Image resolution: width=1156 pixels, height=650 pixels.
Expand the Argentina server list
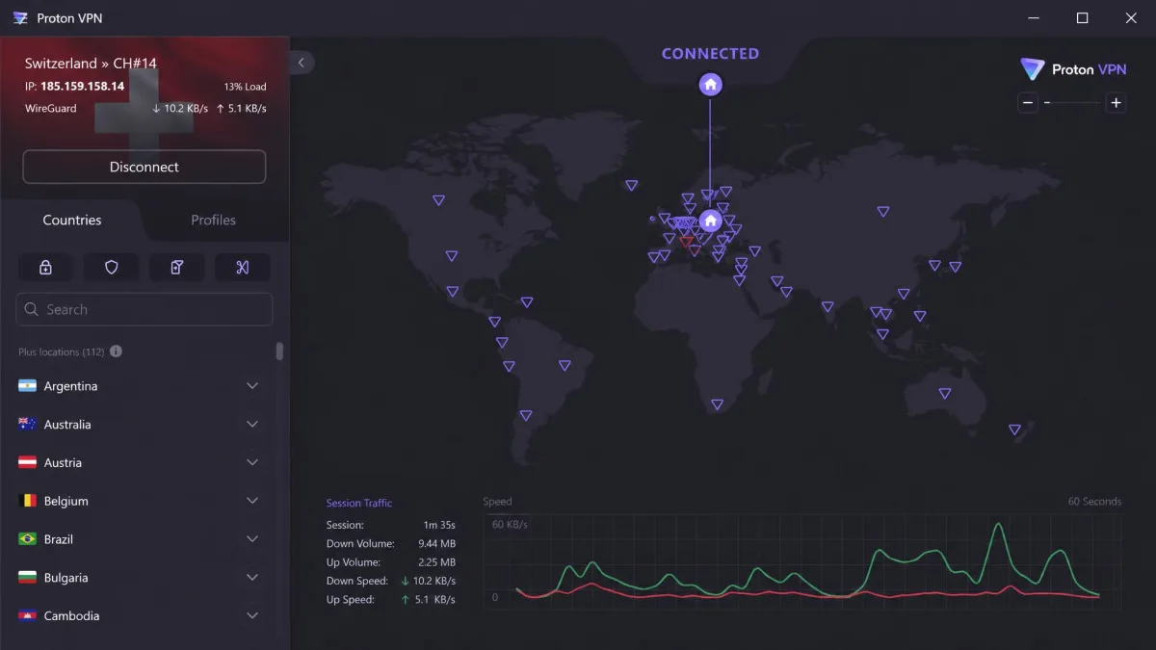tap(252, 386)
